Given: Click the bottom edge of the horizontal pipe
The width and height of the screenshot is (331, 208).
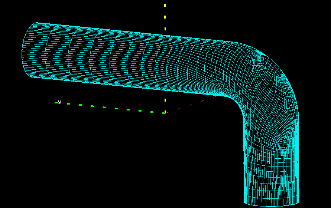Looking at the screenshot, I should pos(130,86).
